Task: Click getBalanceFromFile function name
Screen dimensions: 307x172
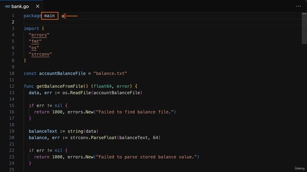Action: point(59,86)
